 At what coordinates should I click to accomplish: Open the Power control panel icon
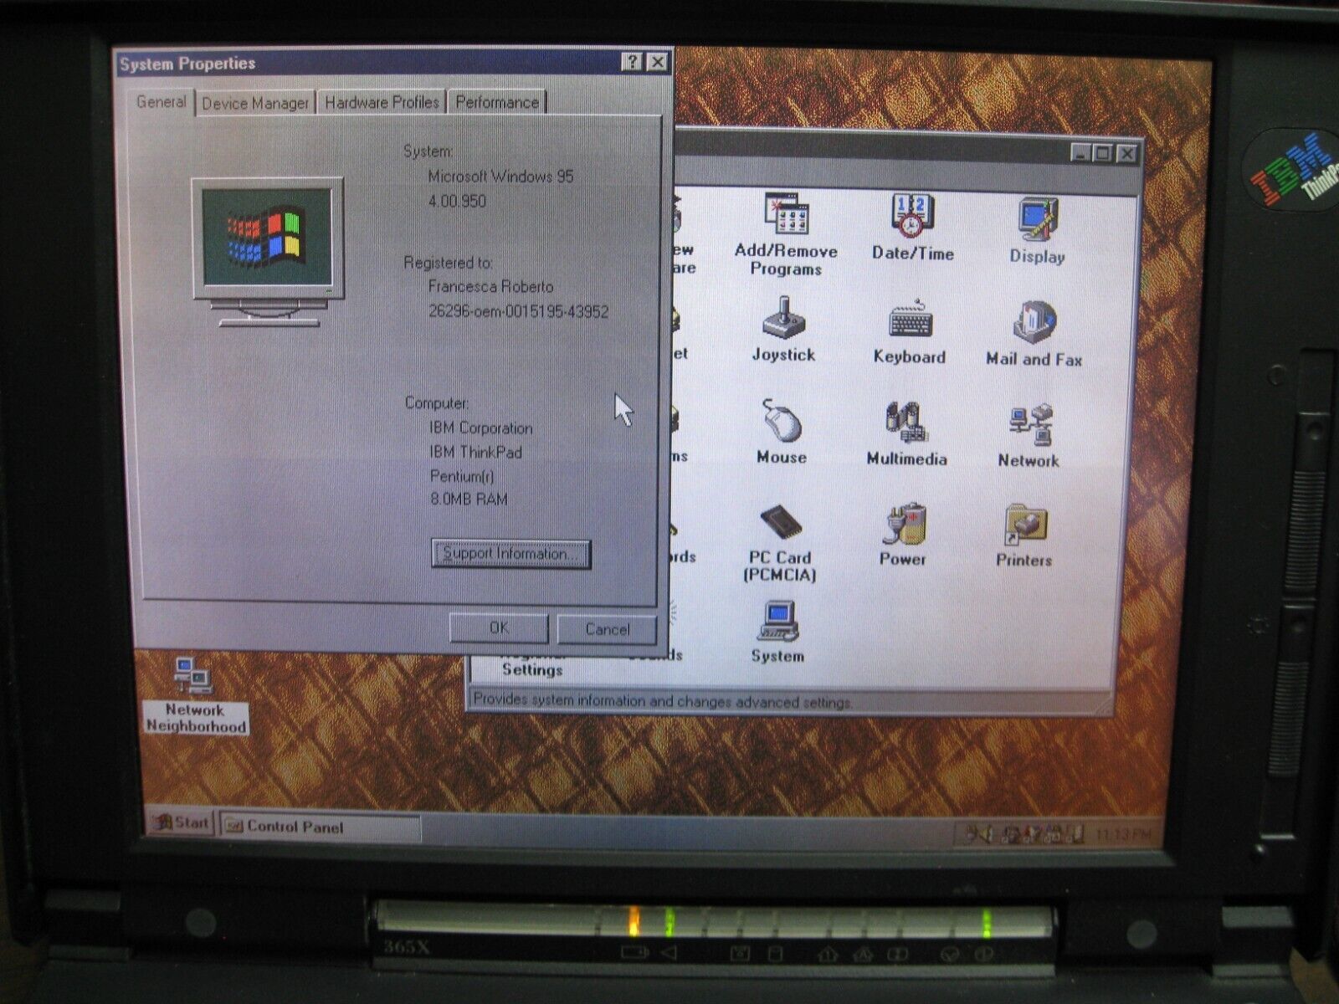903,535
